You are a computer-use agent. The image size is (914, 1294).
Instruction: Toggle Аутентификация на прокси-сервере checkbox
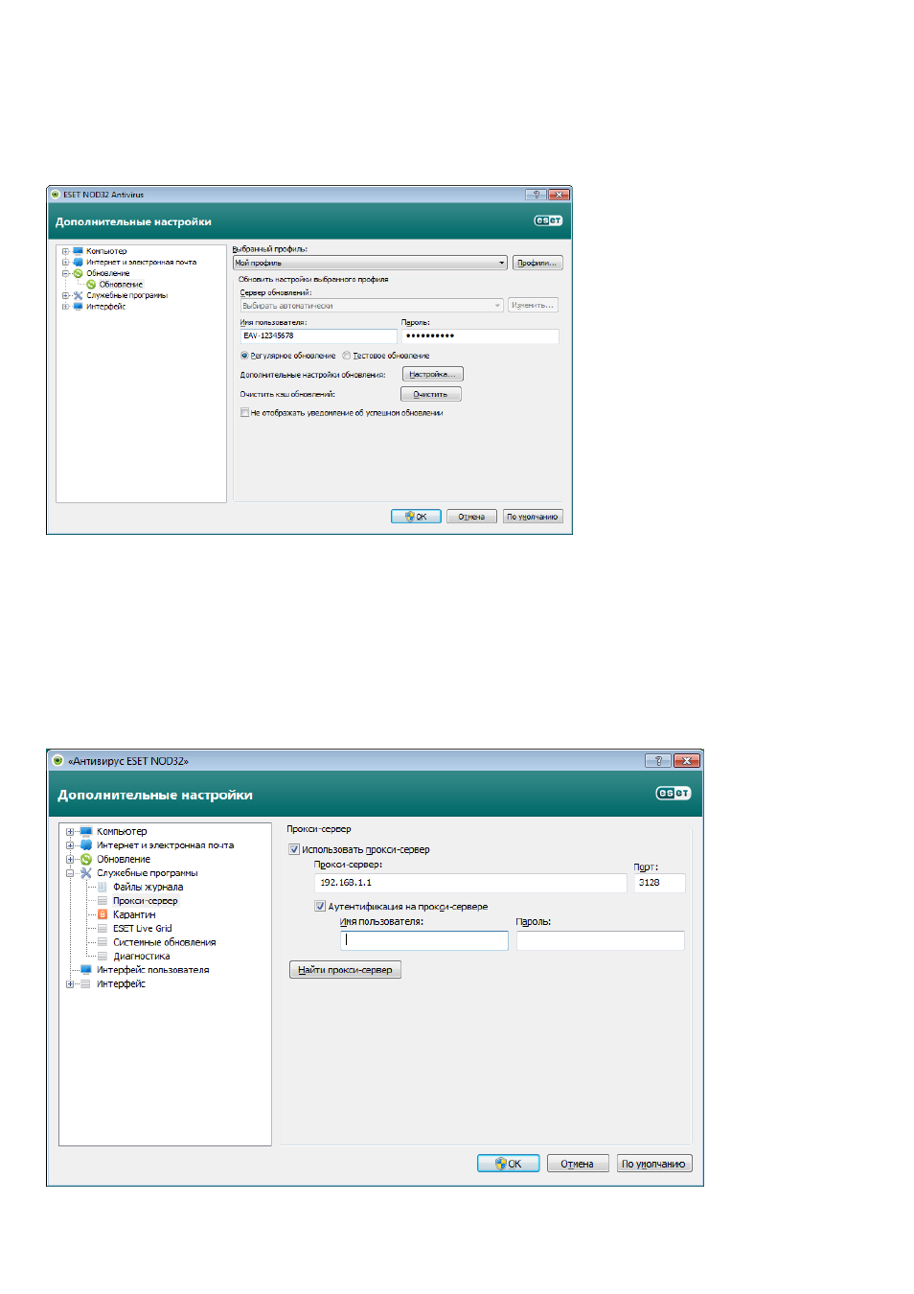320,906
